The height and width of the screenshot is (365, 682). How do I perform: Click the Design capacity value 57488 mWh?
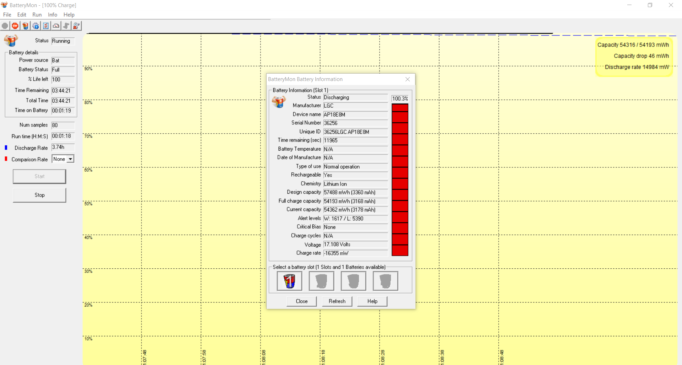click(x=355, y=192)
